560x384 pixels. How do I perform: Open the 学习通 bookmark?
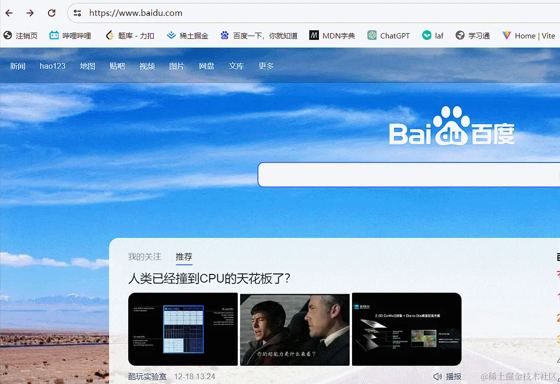click(x=473, y=36)
